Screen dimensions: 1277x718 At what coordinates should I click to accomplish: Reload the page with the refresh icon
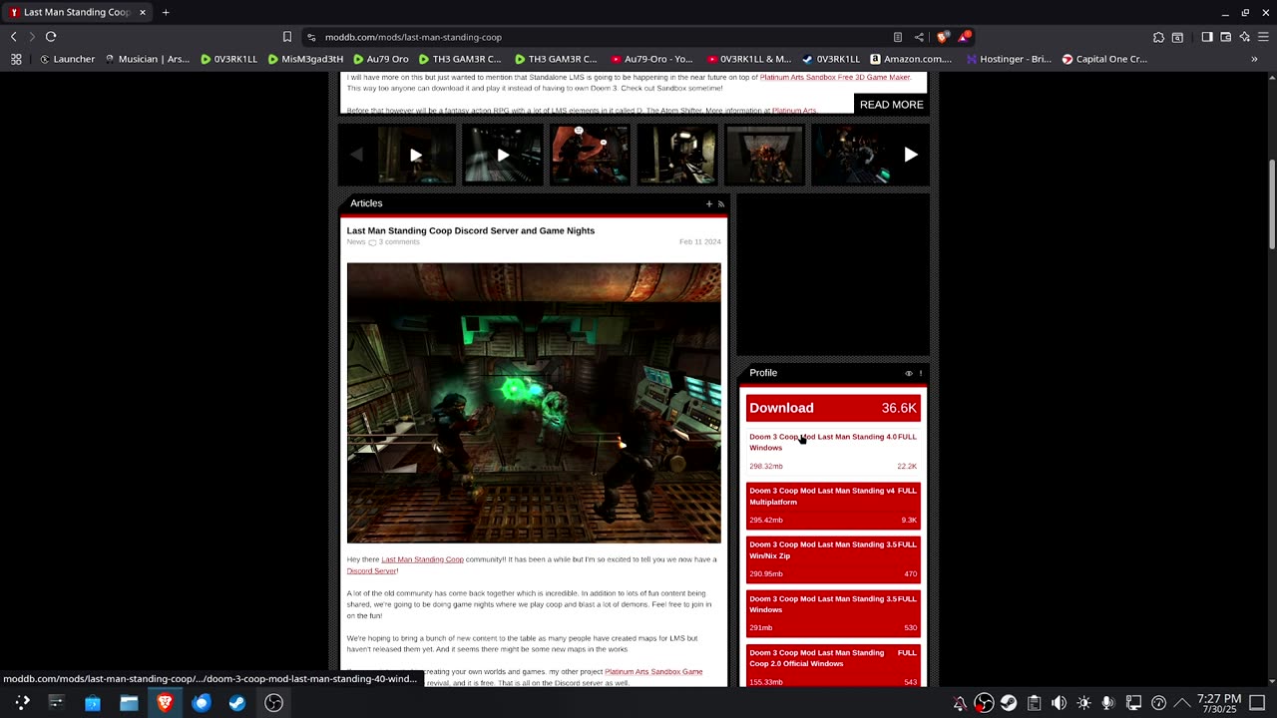click(51, 37)
